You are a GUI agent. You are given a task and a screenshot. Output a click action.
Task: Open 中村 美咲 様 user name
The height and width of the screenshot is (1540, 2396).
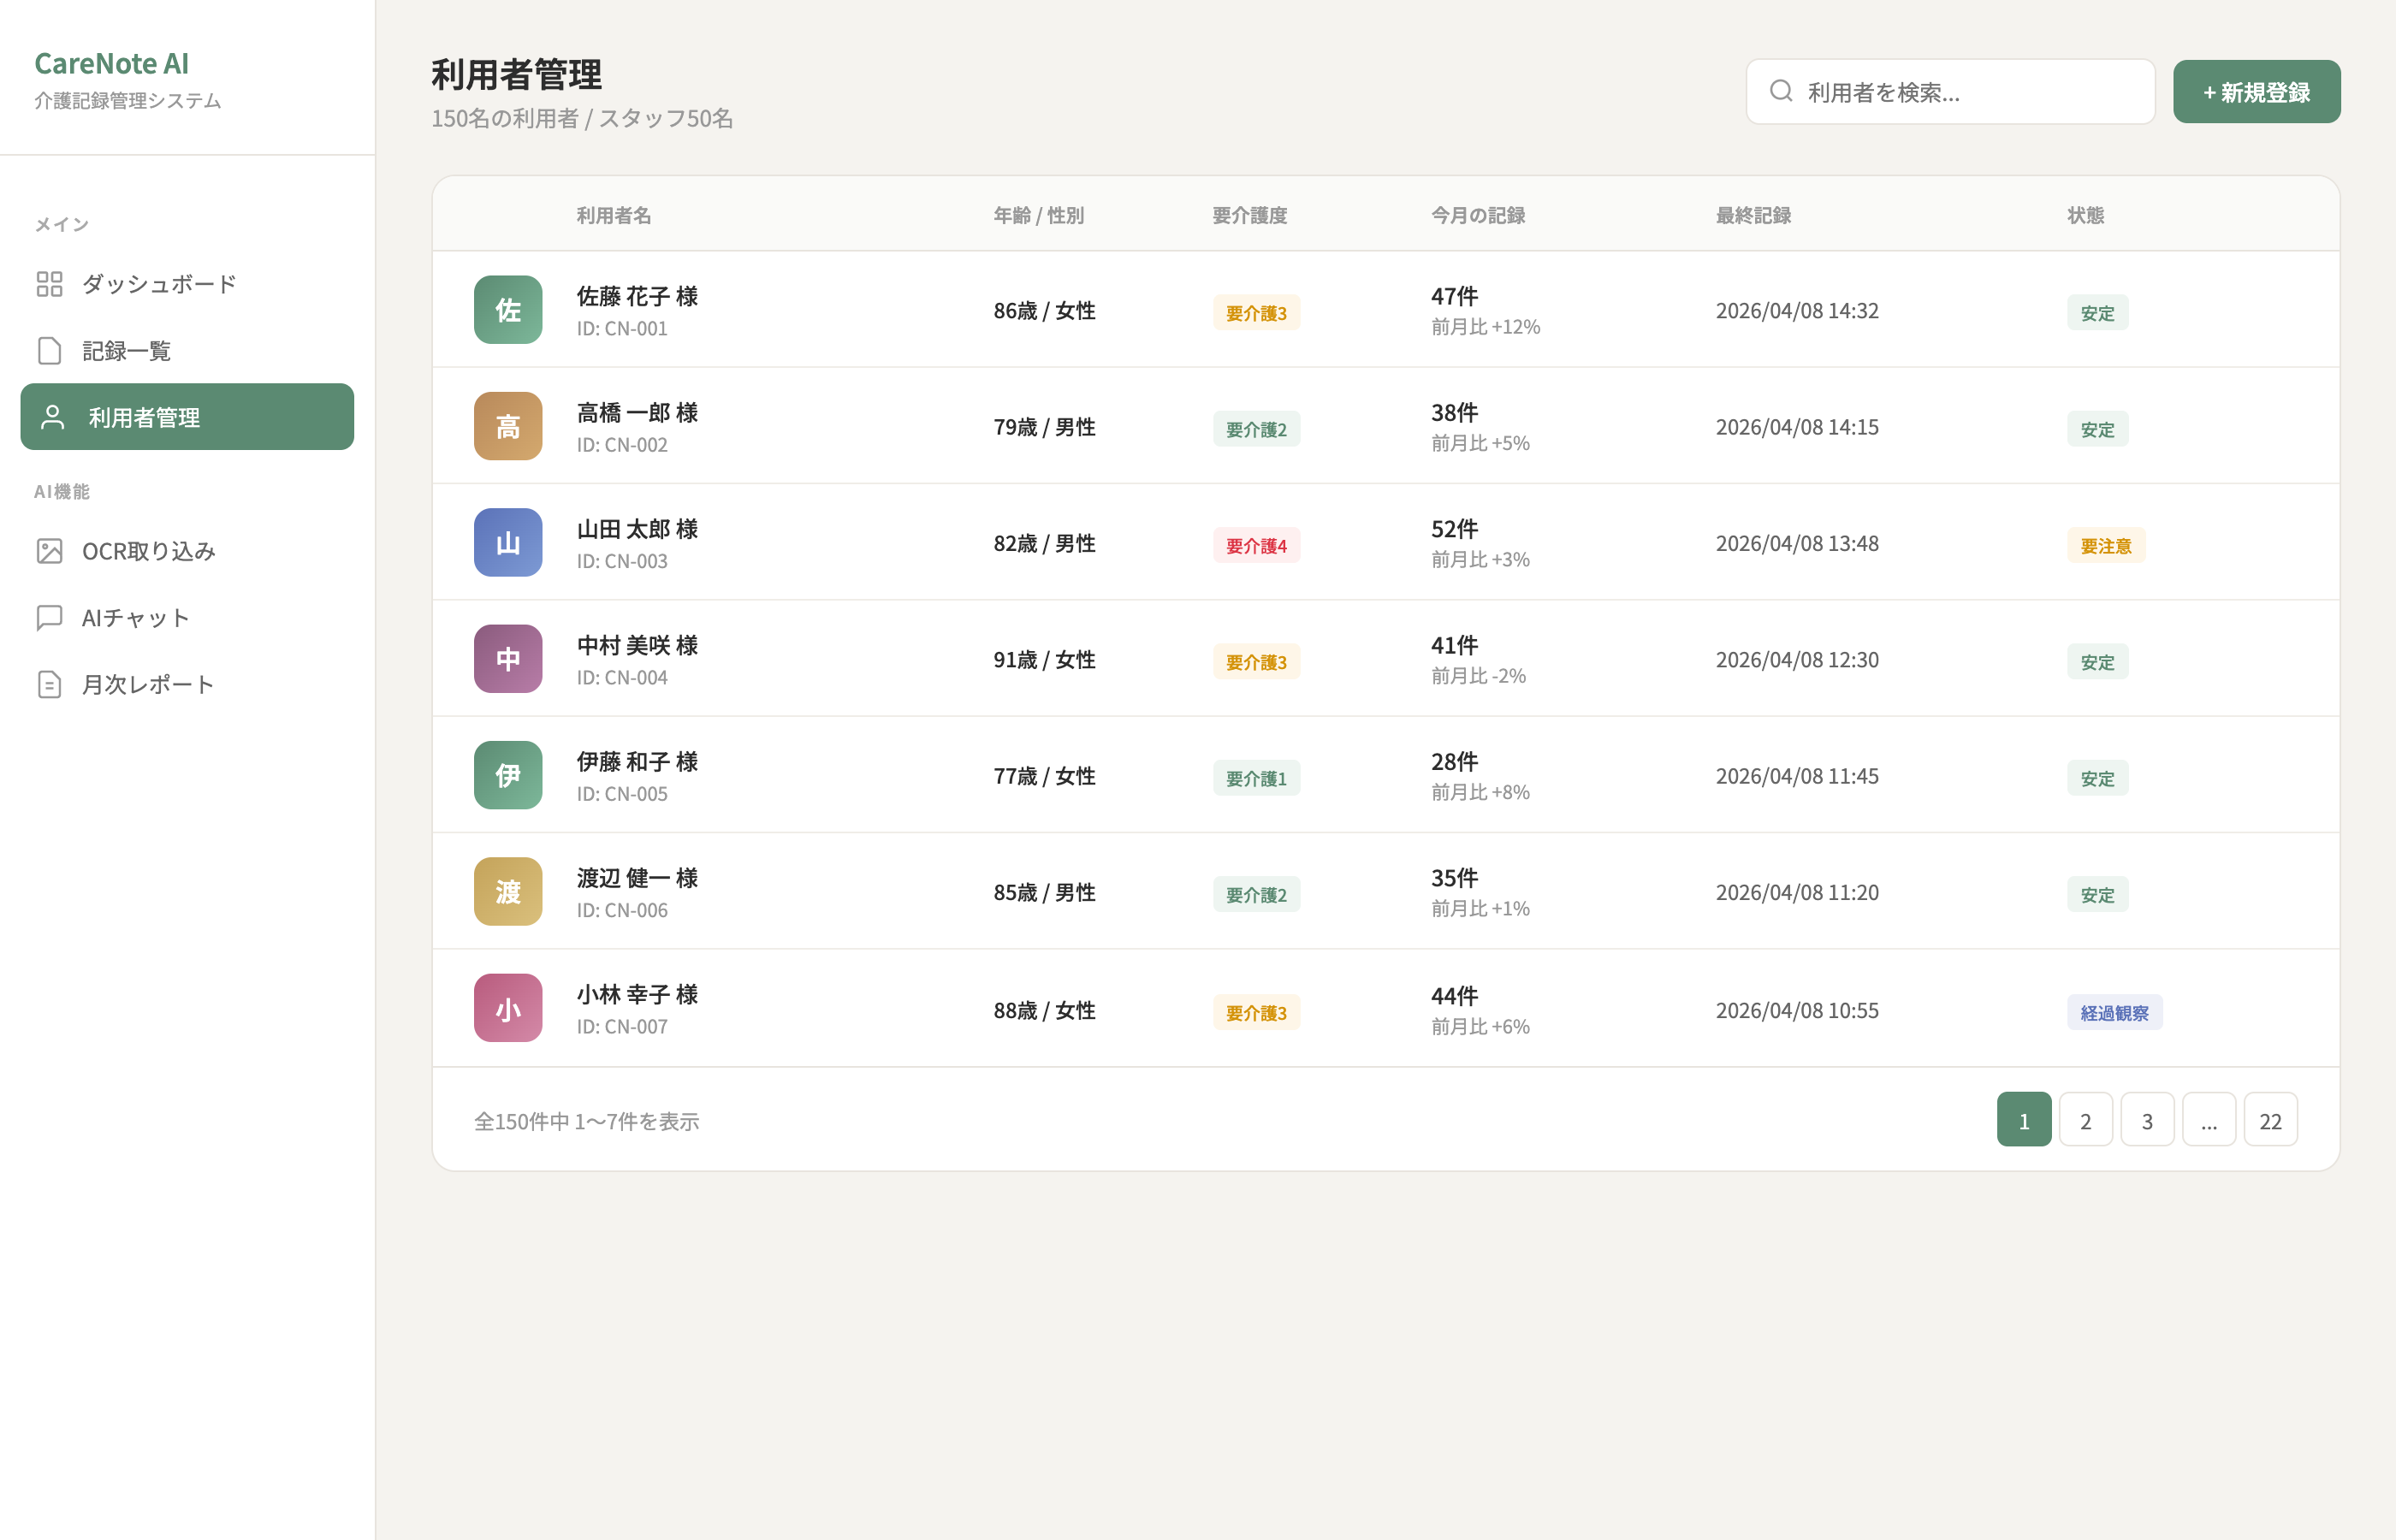coord(637,645)
